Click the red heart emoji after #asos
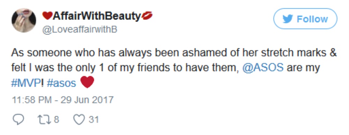Image resolution: width=349 pixels, height=135 pixels. click(87, 82)
